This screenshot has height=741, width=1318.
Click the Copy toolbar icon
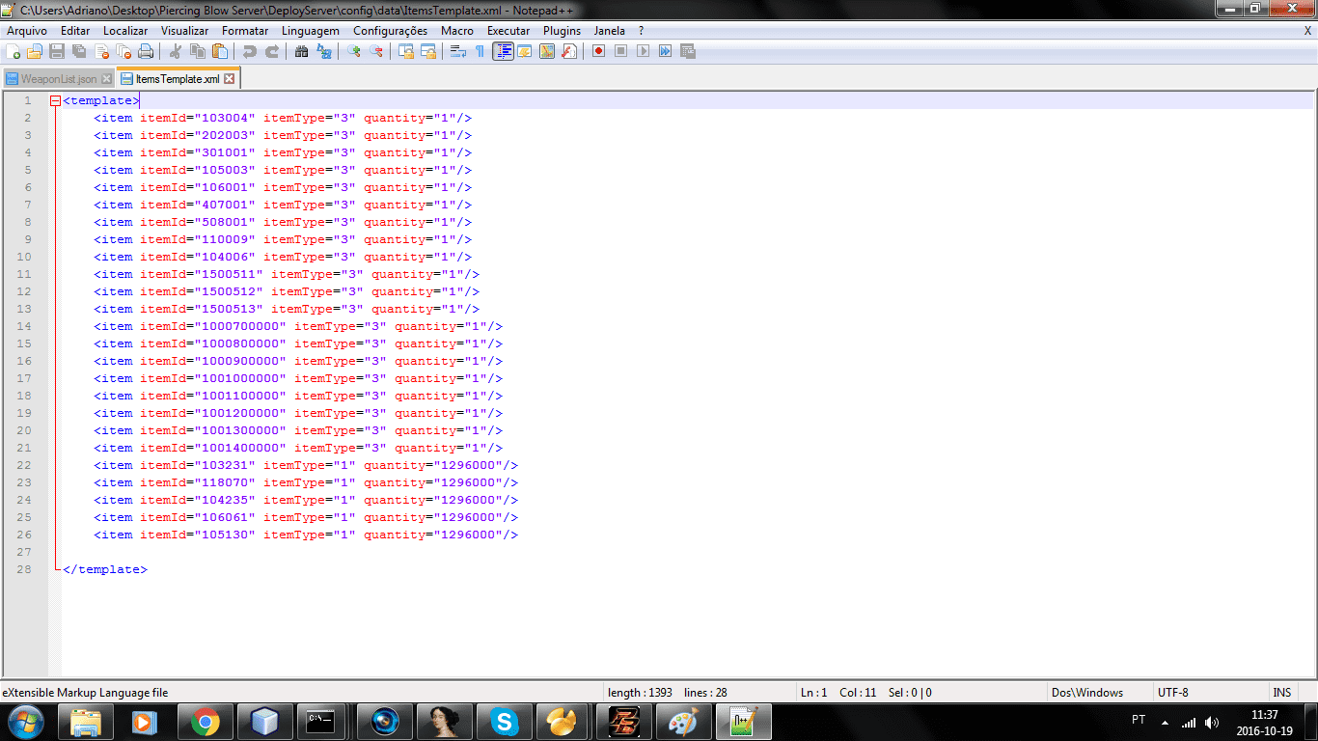[198, 51]
